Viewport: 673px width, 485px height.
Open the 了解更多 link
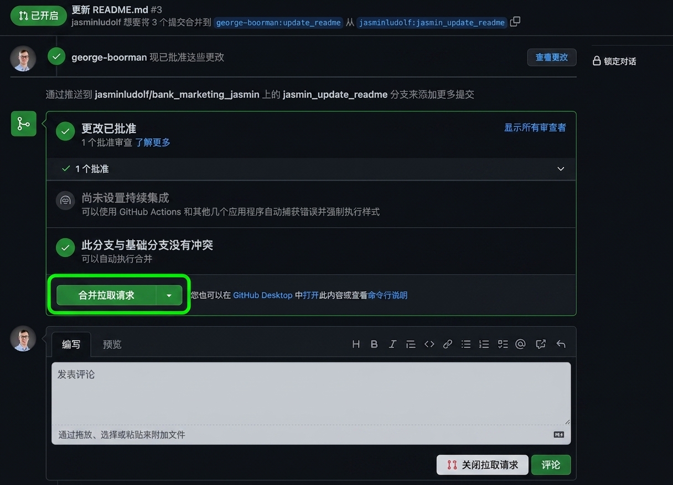tap(153, 143)
